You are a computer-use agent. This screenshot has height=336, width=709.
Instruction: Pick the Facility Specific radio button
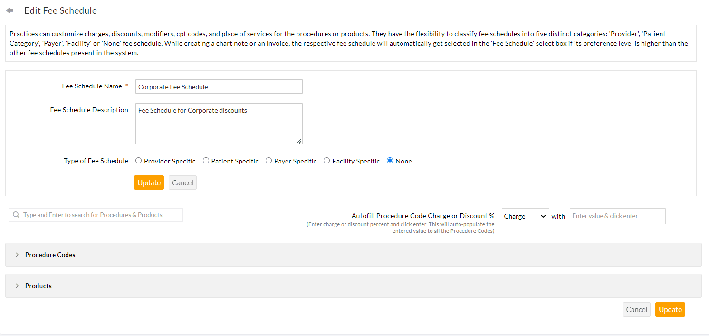point(327,161)
